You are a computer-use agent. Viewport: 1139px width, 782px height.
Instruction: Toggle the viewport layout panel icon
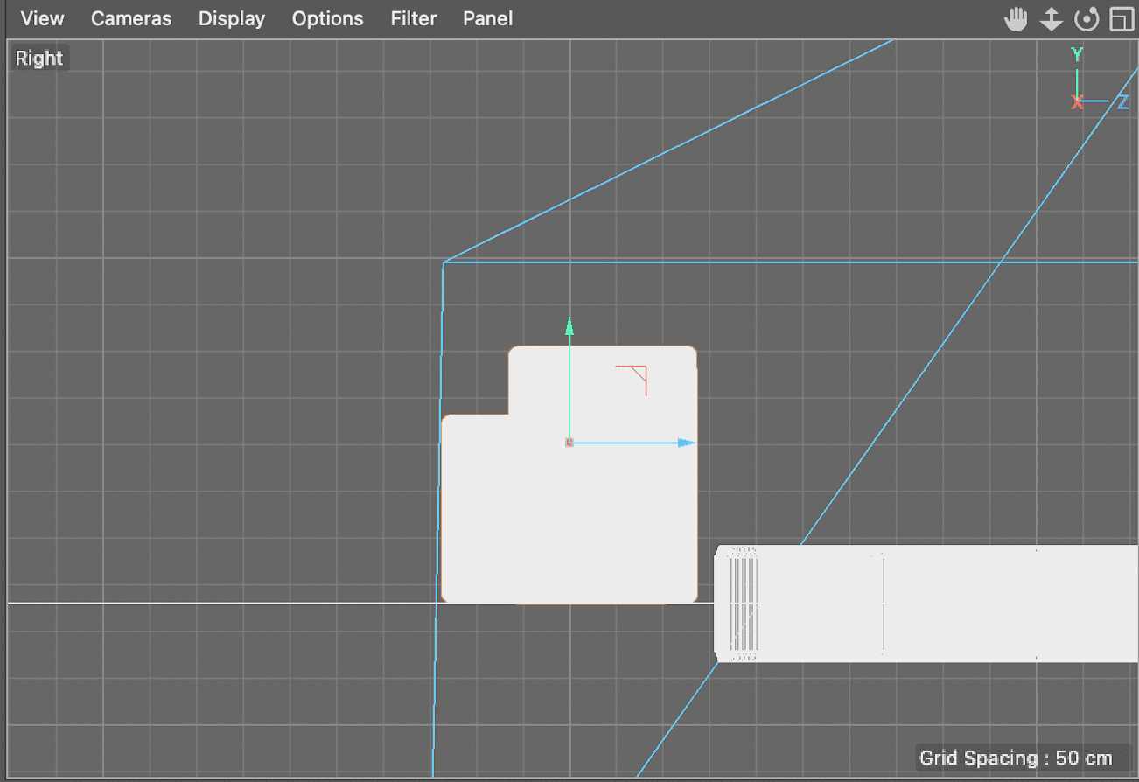tap(1121, 18)
